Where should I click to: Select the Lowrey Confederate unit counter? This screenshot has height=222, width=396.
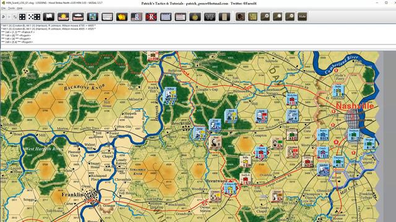308,162
